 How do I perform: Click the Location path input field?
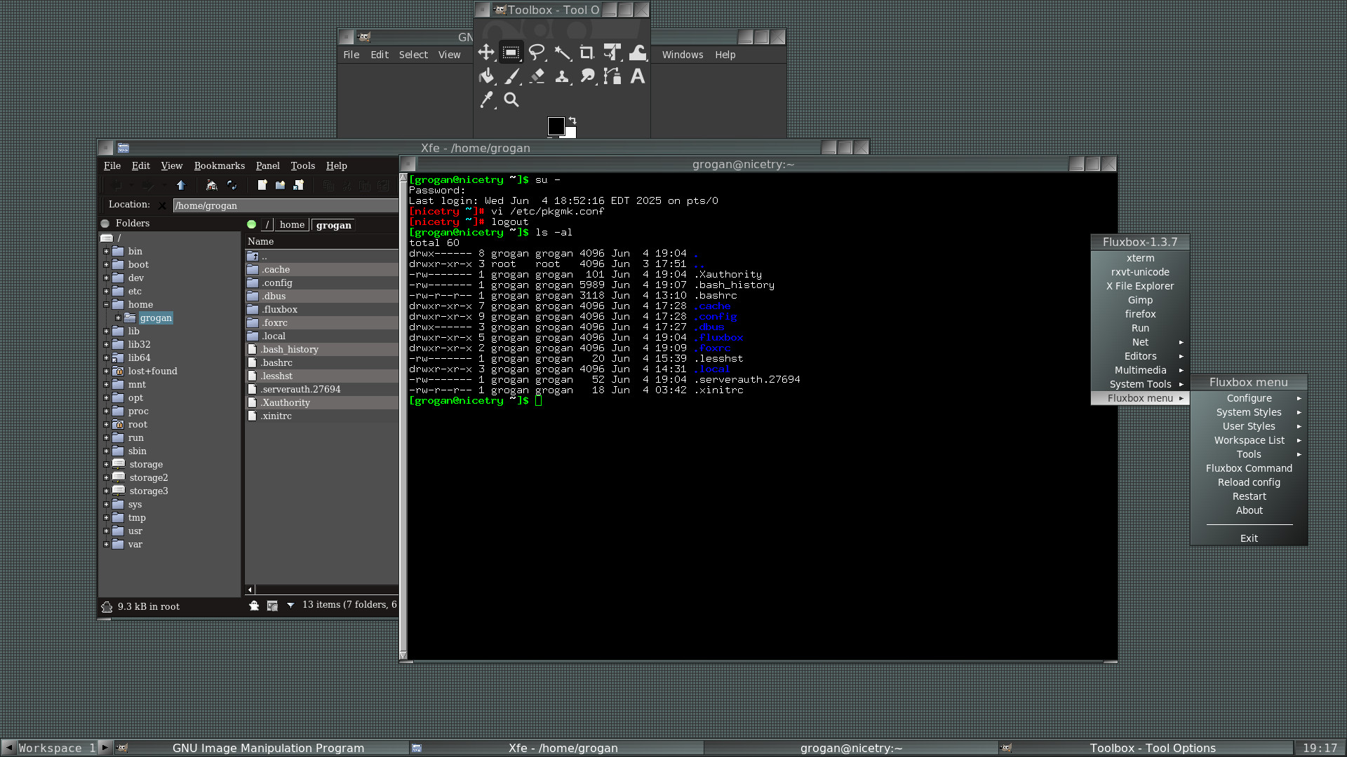285,205
